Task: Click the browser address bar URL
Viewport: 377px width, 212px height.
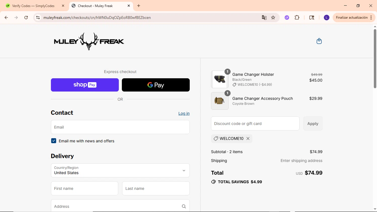Action: coord(97,18)
